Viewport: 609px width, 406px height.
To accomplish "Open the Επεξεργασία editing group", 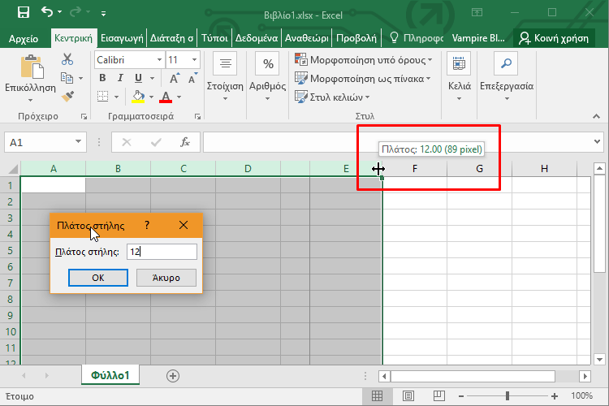I will pyautogui.click(x=507, y=76).
